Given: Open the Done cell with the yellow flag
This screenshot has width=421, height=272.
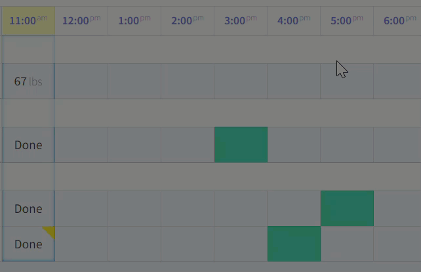Looking at the screenshot, I should pos(28,244).
